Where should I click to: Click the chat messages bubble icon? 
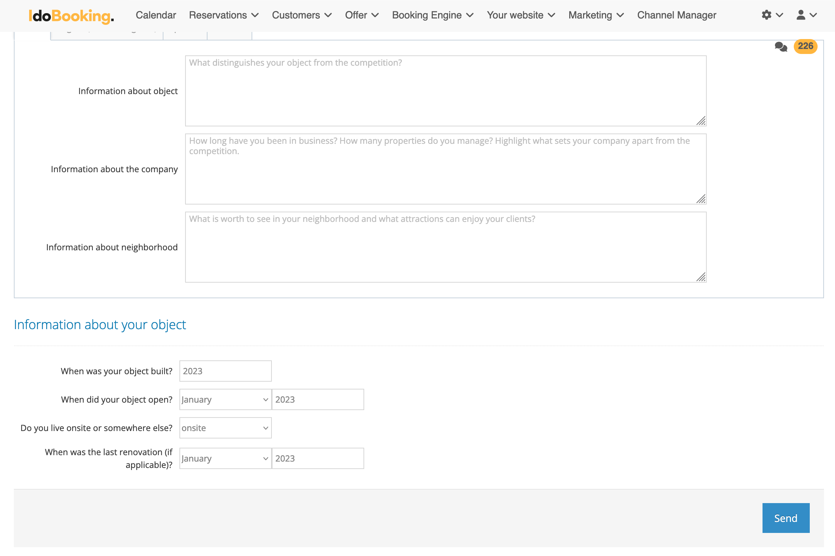(781, 47)
